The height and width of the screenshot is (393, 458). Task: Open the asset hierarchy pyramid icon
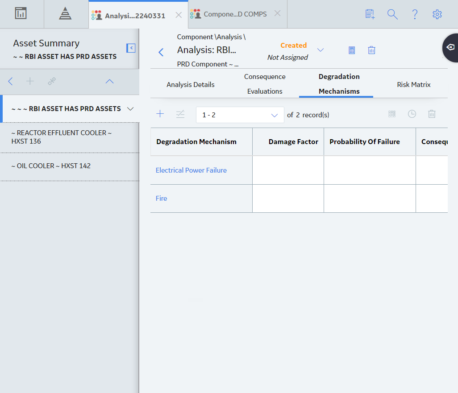coord(65,13)
